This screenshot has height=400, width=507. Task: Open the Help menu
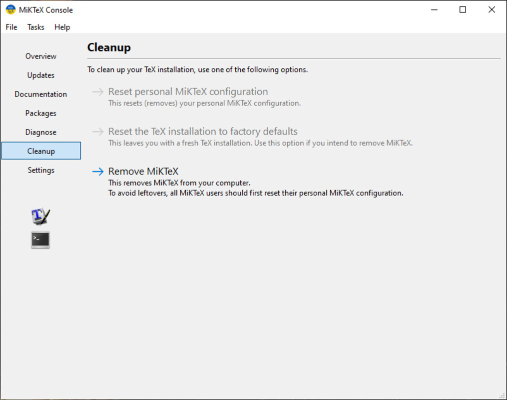click(x=62, y=27)
